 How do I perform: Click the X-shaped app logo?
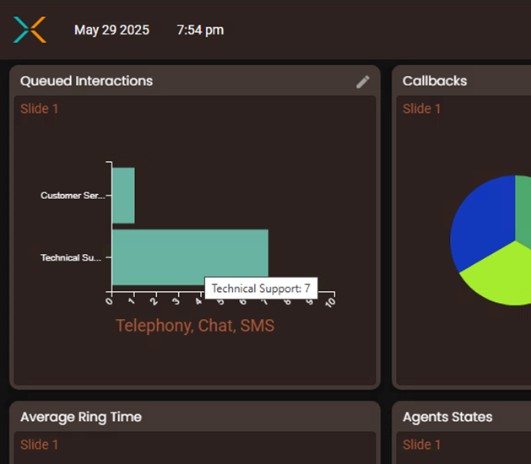[30, 30]
